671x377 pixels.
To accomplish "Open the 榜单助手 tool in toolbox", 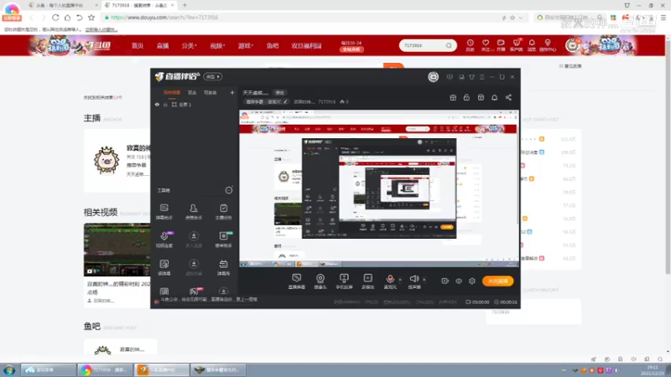I will click(223, 240).
